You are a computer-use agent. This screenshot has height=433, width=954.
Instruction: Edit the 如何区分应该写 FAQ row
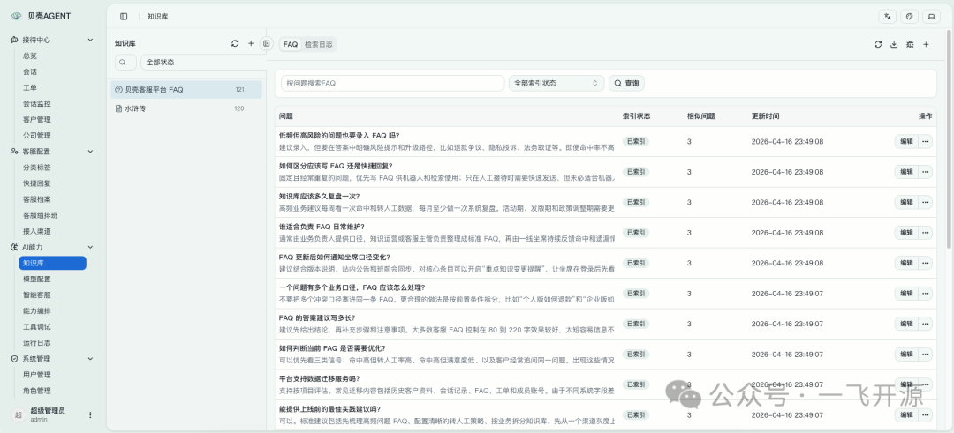[906, 172]
